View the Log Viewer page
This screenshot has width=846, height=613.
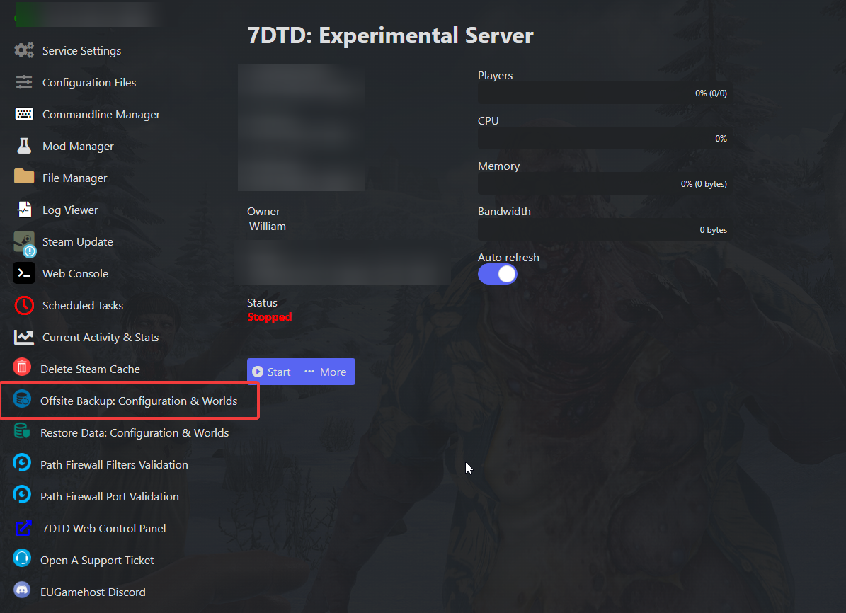coord(70,210)
